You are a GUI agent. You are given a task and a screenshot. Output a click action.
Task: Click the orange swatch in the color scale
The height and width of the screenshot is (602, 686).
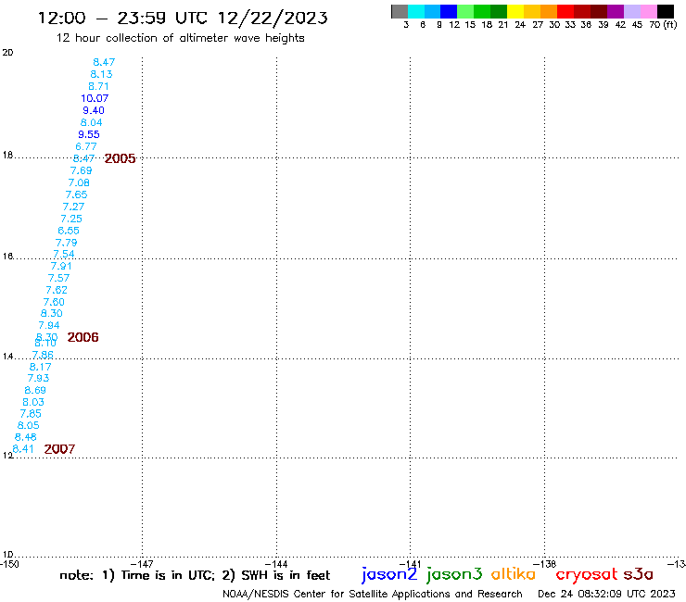[x=549, y=11]
